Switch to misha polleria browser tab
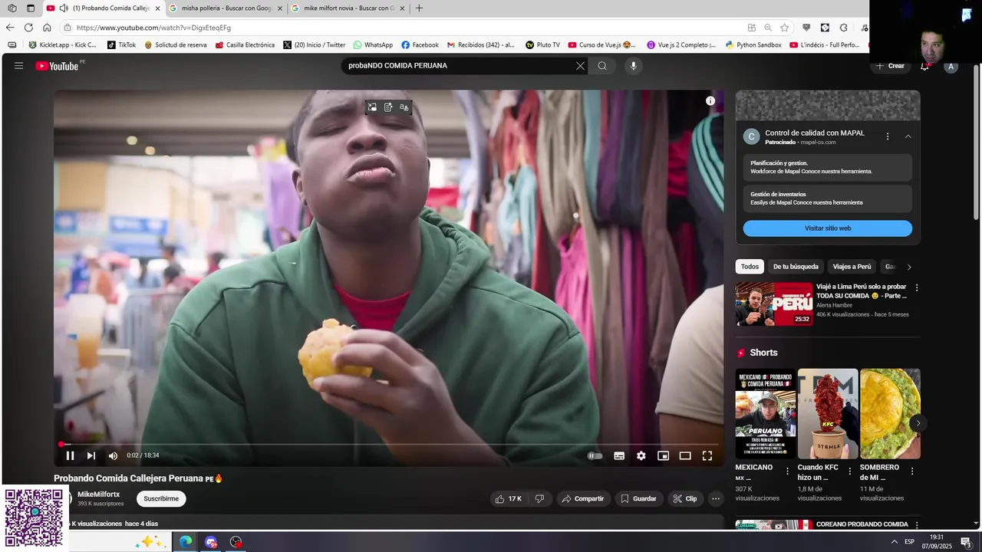The image size is (982, 552). (226, 8)
